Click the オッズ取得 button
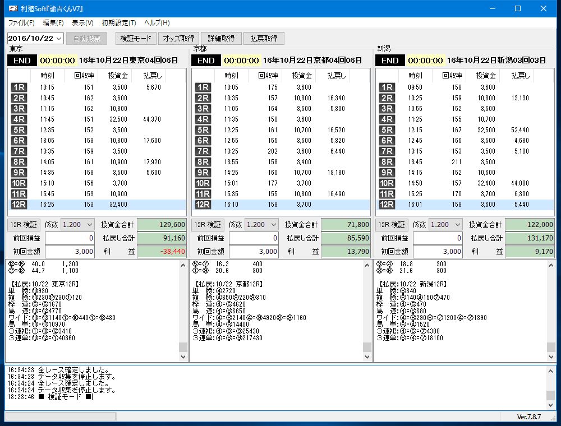The width and height of the screenshot is (561, 426). click(178, 39)
